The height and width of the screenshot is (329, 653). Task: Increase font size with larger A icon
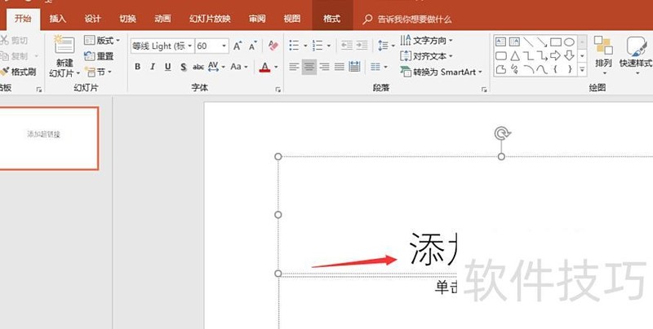pos(238,46)
